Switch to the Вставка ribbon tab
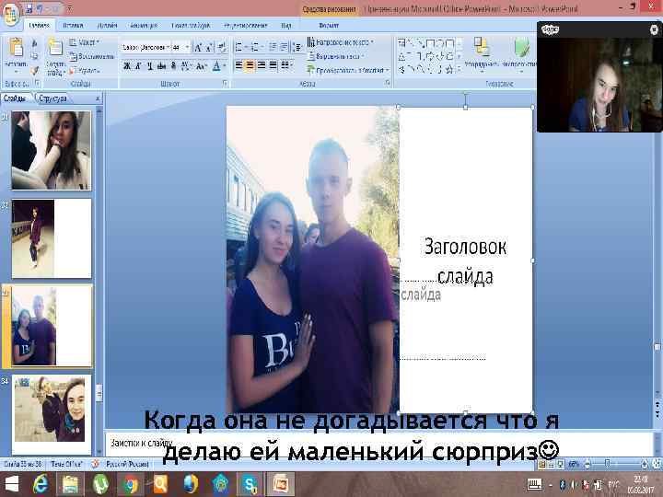 tap(73, 26)
